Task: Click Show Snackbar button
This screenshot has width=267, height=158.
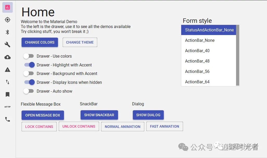Action: click(x=99, y=115)
